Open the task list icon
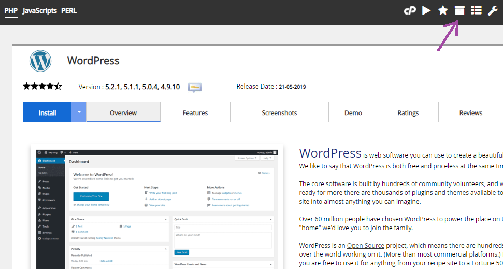 tap(476, 10)
